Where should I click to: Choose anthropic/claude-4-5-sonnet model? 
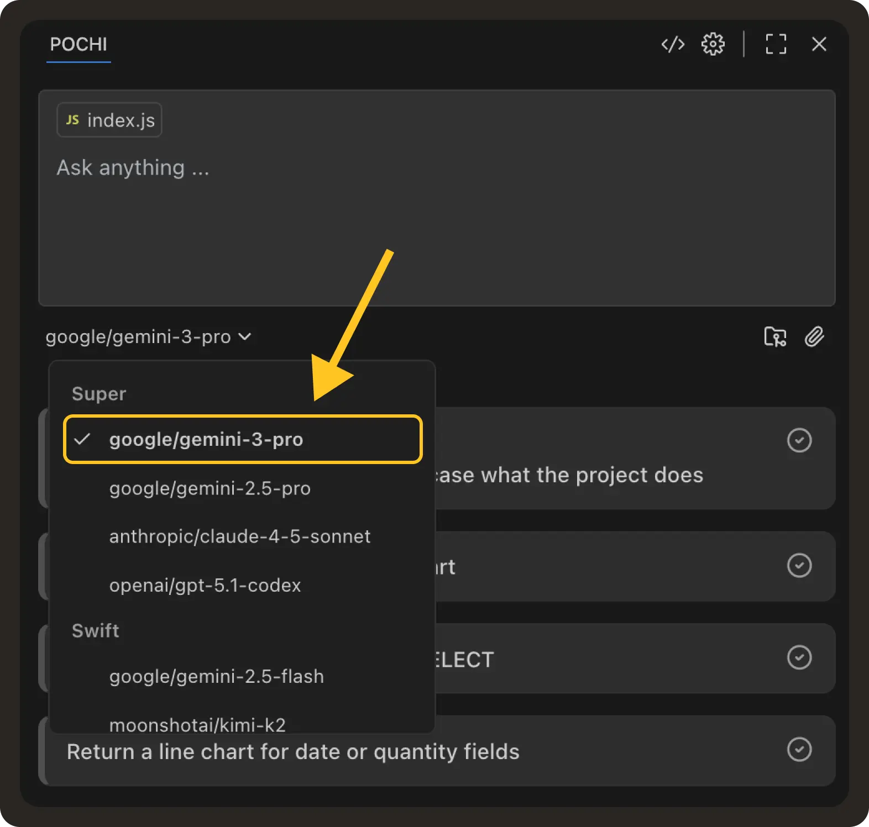coord(239,536)
